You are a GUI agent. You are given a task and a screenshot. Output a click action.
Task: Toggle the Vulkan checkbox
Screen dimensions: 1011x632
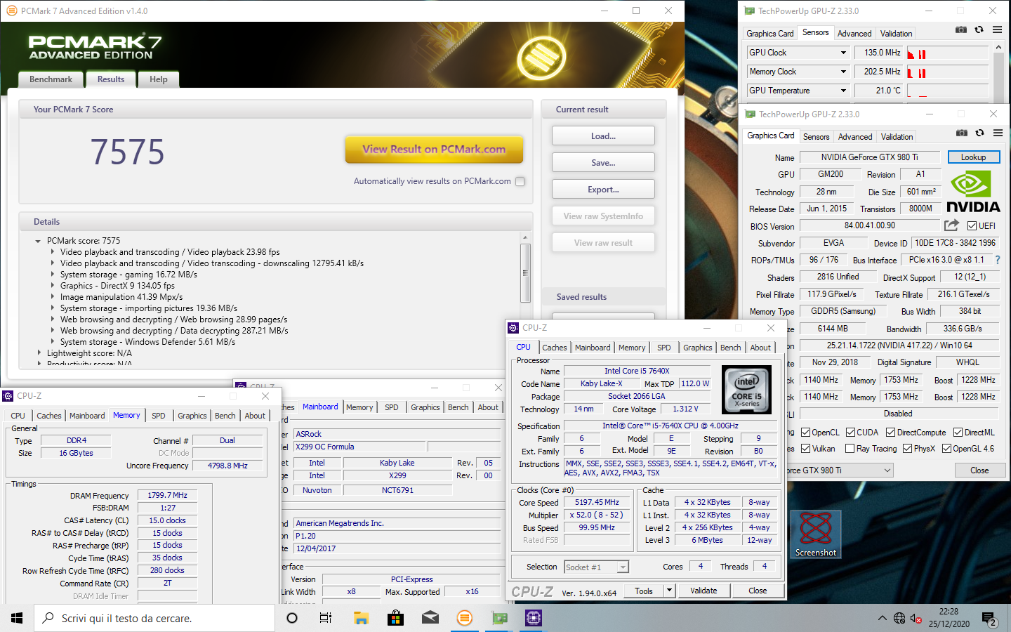pos(805,449)
